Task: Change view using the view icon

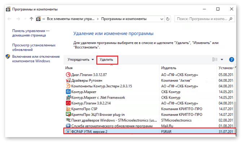Action: click(x=214, y=60)
